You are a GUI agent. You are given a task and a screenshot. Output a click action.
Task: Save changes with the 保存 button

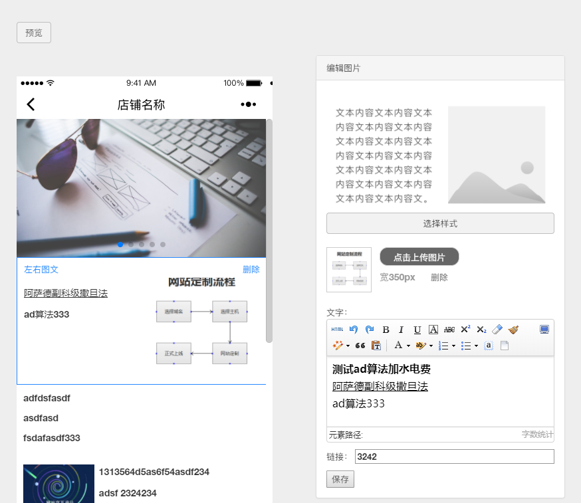coord(340,479)
